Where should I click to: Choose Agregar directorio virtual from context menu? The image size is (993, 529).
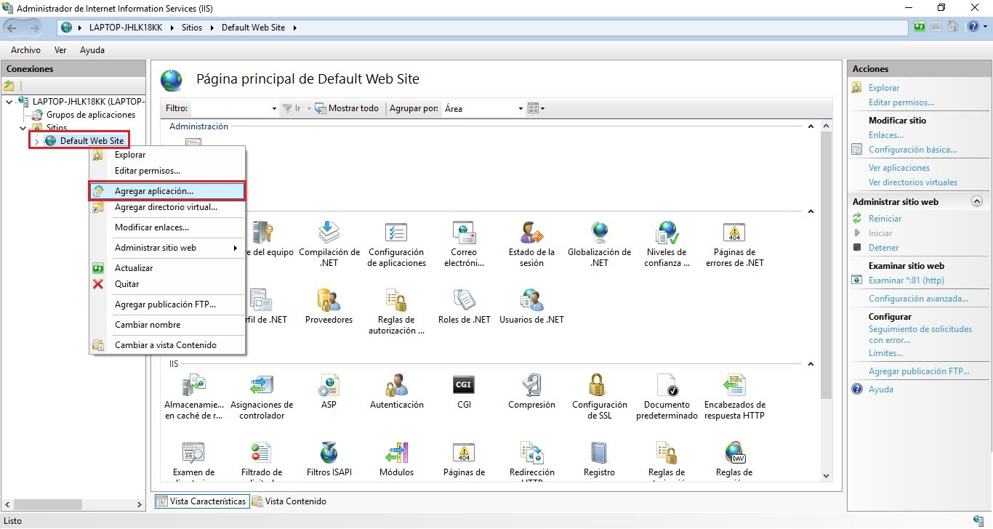click(x=167, y=207)
